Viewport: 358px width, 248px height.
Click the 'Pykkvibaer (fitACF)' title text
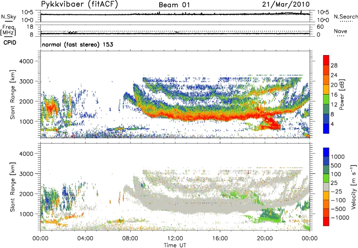79,4
